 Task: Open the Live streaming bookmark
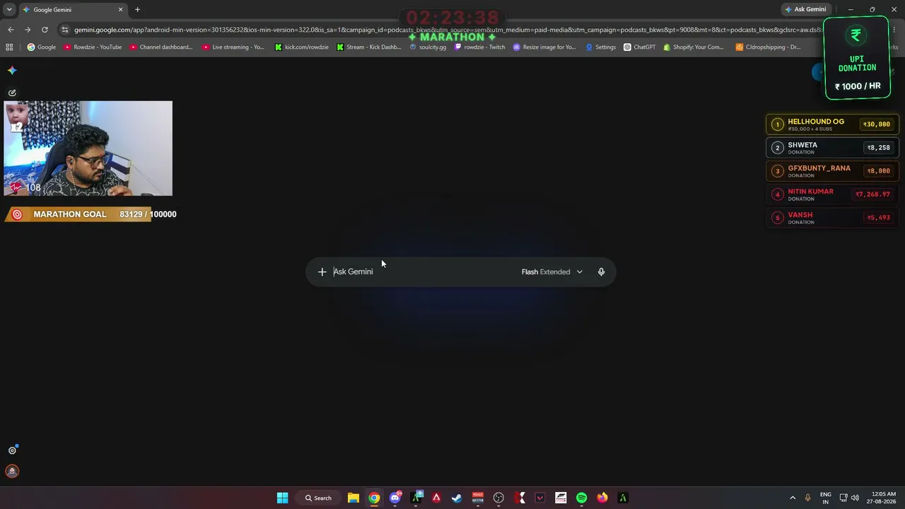click(x=233, y=47)
